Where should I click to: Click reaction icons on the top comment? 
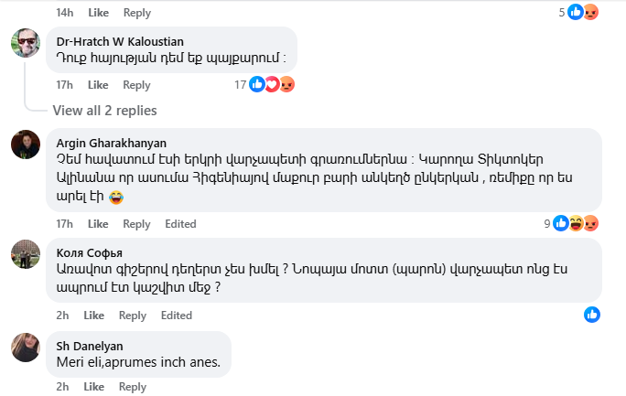pyautogui.click(x=582, y=13)
